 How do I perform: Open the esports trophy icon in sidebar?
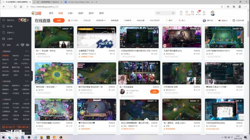[x=3, y=45]
